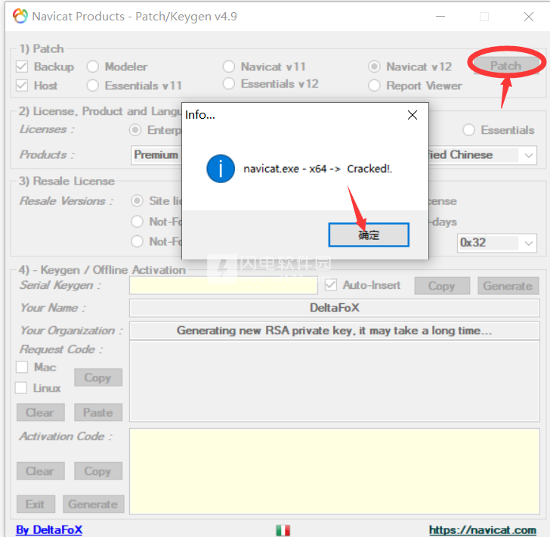This screenshot has width=550, height=537.
Task: Select Site license resale radio button
Action: [x=137, y=201]
